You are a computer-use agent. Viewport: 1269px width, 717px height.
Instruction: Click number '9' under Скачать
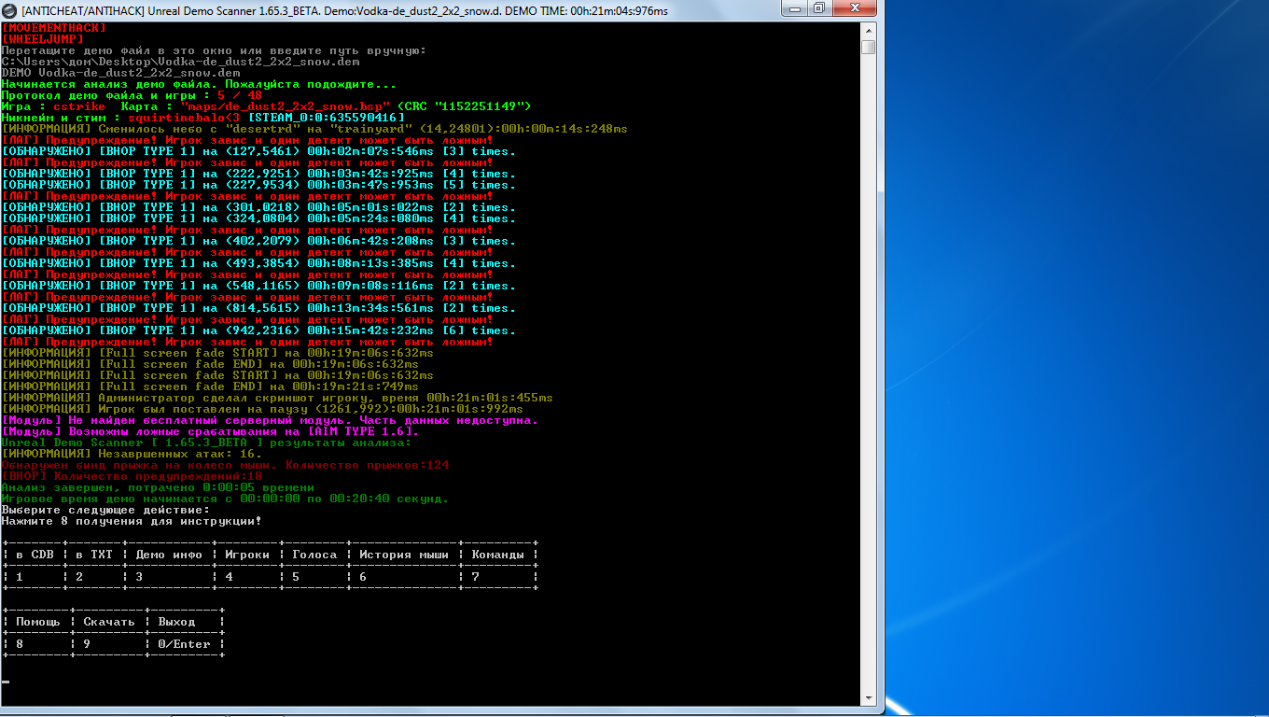click(x=88, y=644)
